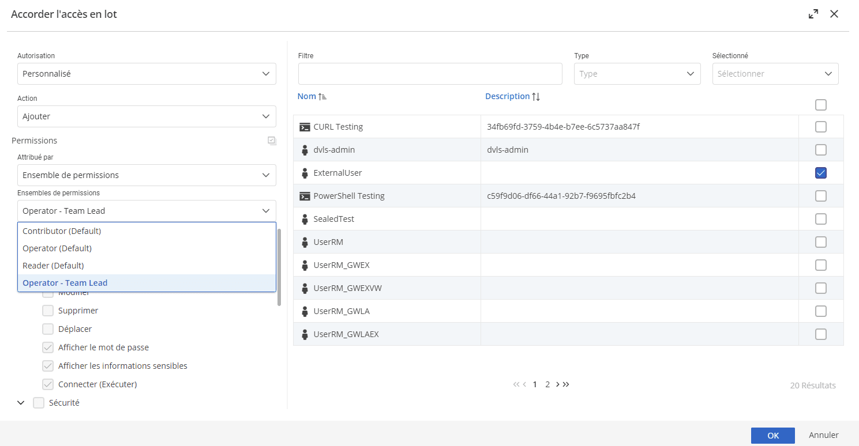Click the PowerShell Testing terminal icon
This screenshot has width=859, height=446.
(x=305, y=196)
